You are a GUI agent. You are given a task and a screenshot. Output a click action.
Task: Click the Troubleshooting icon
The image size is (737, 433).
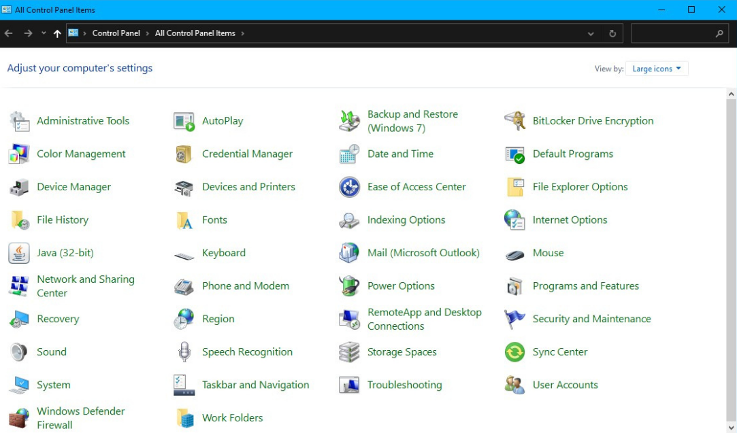pyautogui.click(x=349, y=385)
